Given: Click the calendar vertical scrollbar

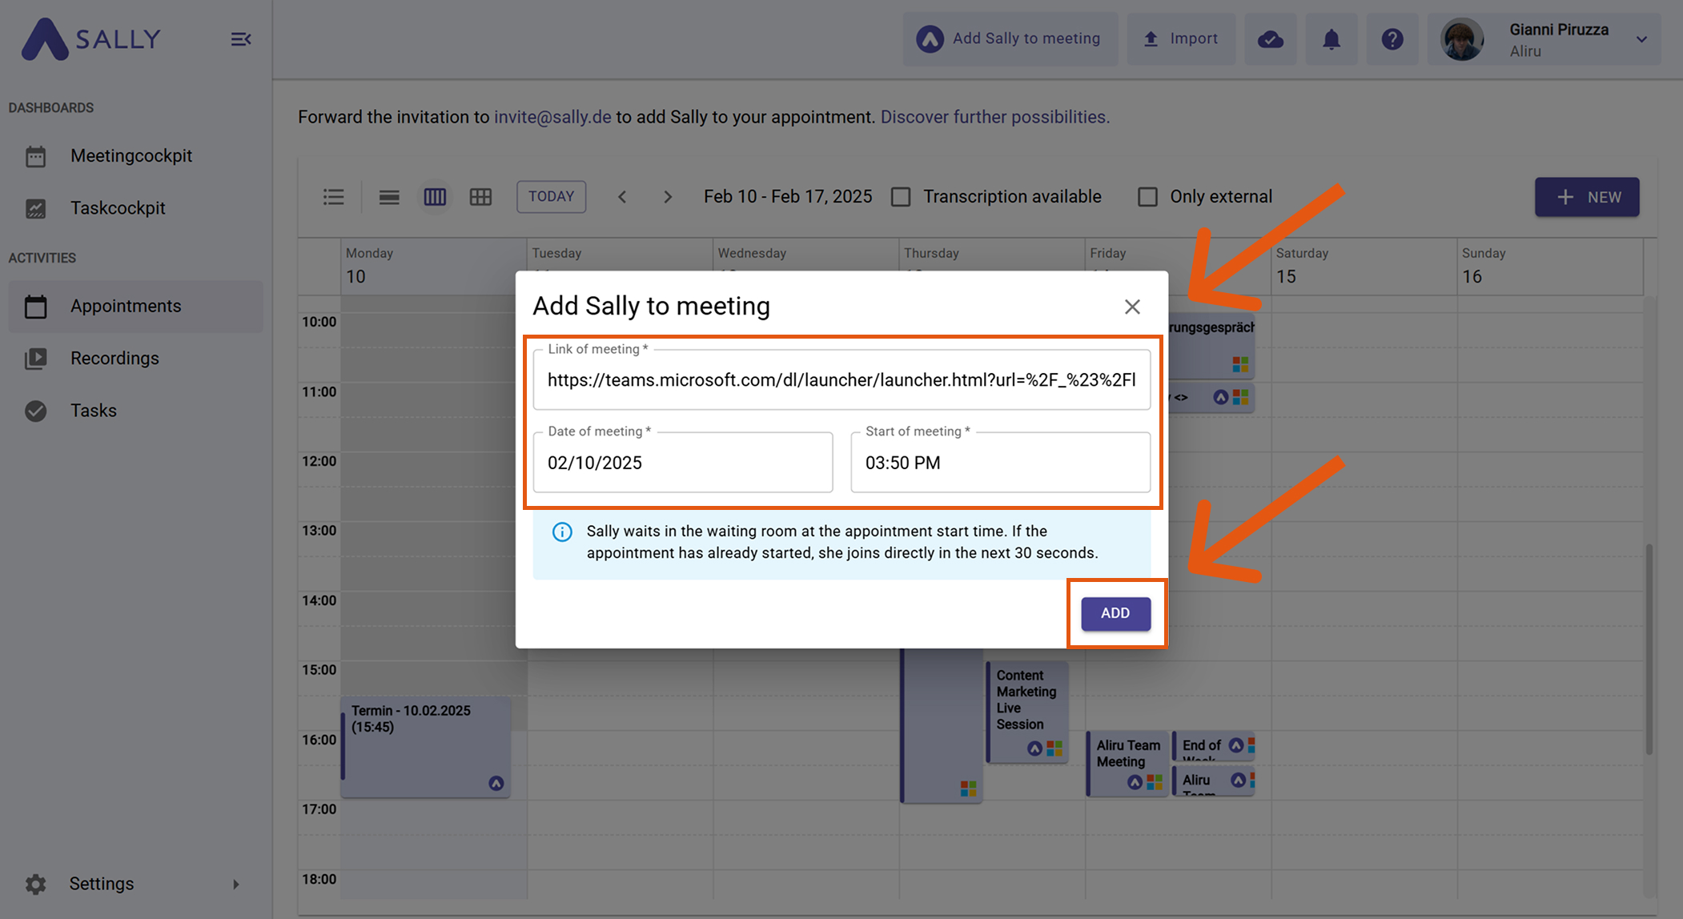Looking at the screenshot, I should click(1649, 648).
